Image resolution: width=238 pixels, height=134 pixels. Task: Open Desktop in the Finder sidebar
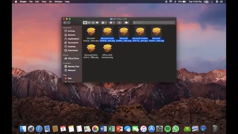pyautogui.click(x=72, y=47)
